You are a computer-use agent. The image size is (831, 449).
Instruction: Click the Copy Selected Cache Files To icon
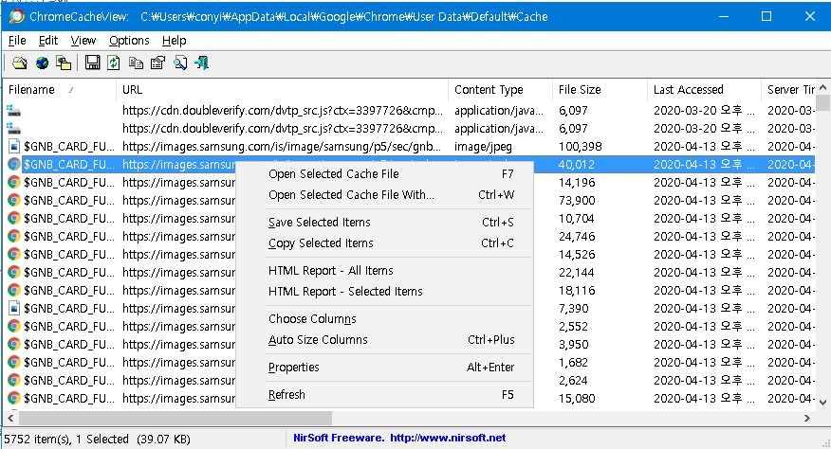tap(64, 63)
